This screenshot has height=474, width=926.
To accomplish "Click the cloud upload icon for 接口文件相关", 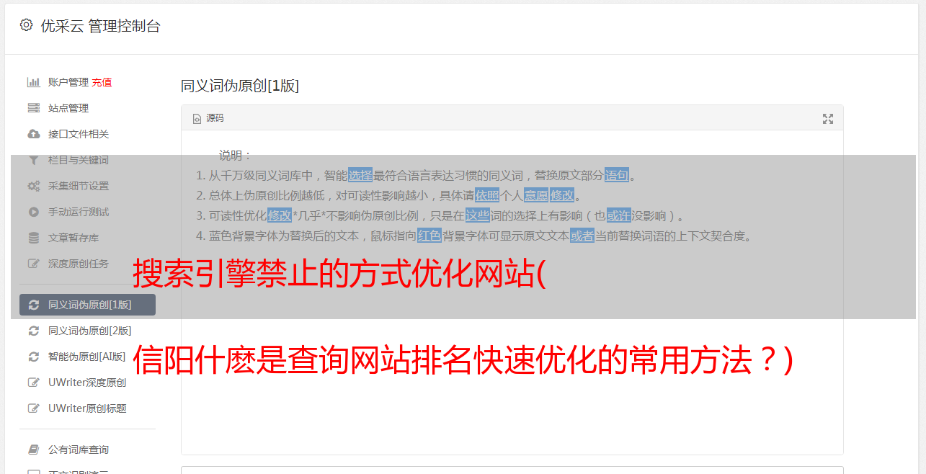I will (x=33, y=134).
